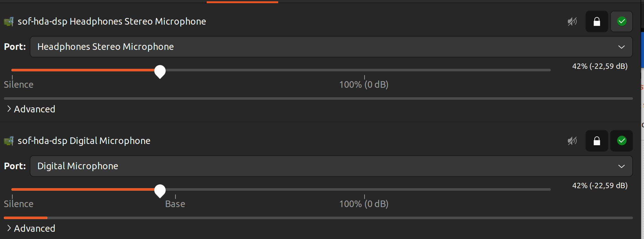The height and width of the screenshot is (239, 644).
Task: Expand Advanced options for Digital Microphone
Action: coord(31,228)
